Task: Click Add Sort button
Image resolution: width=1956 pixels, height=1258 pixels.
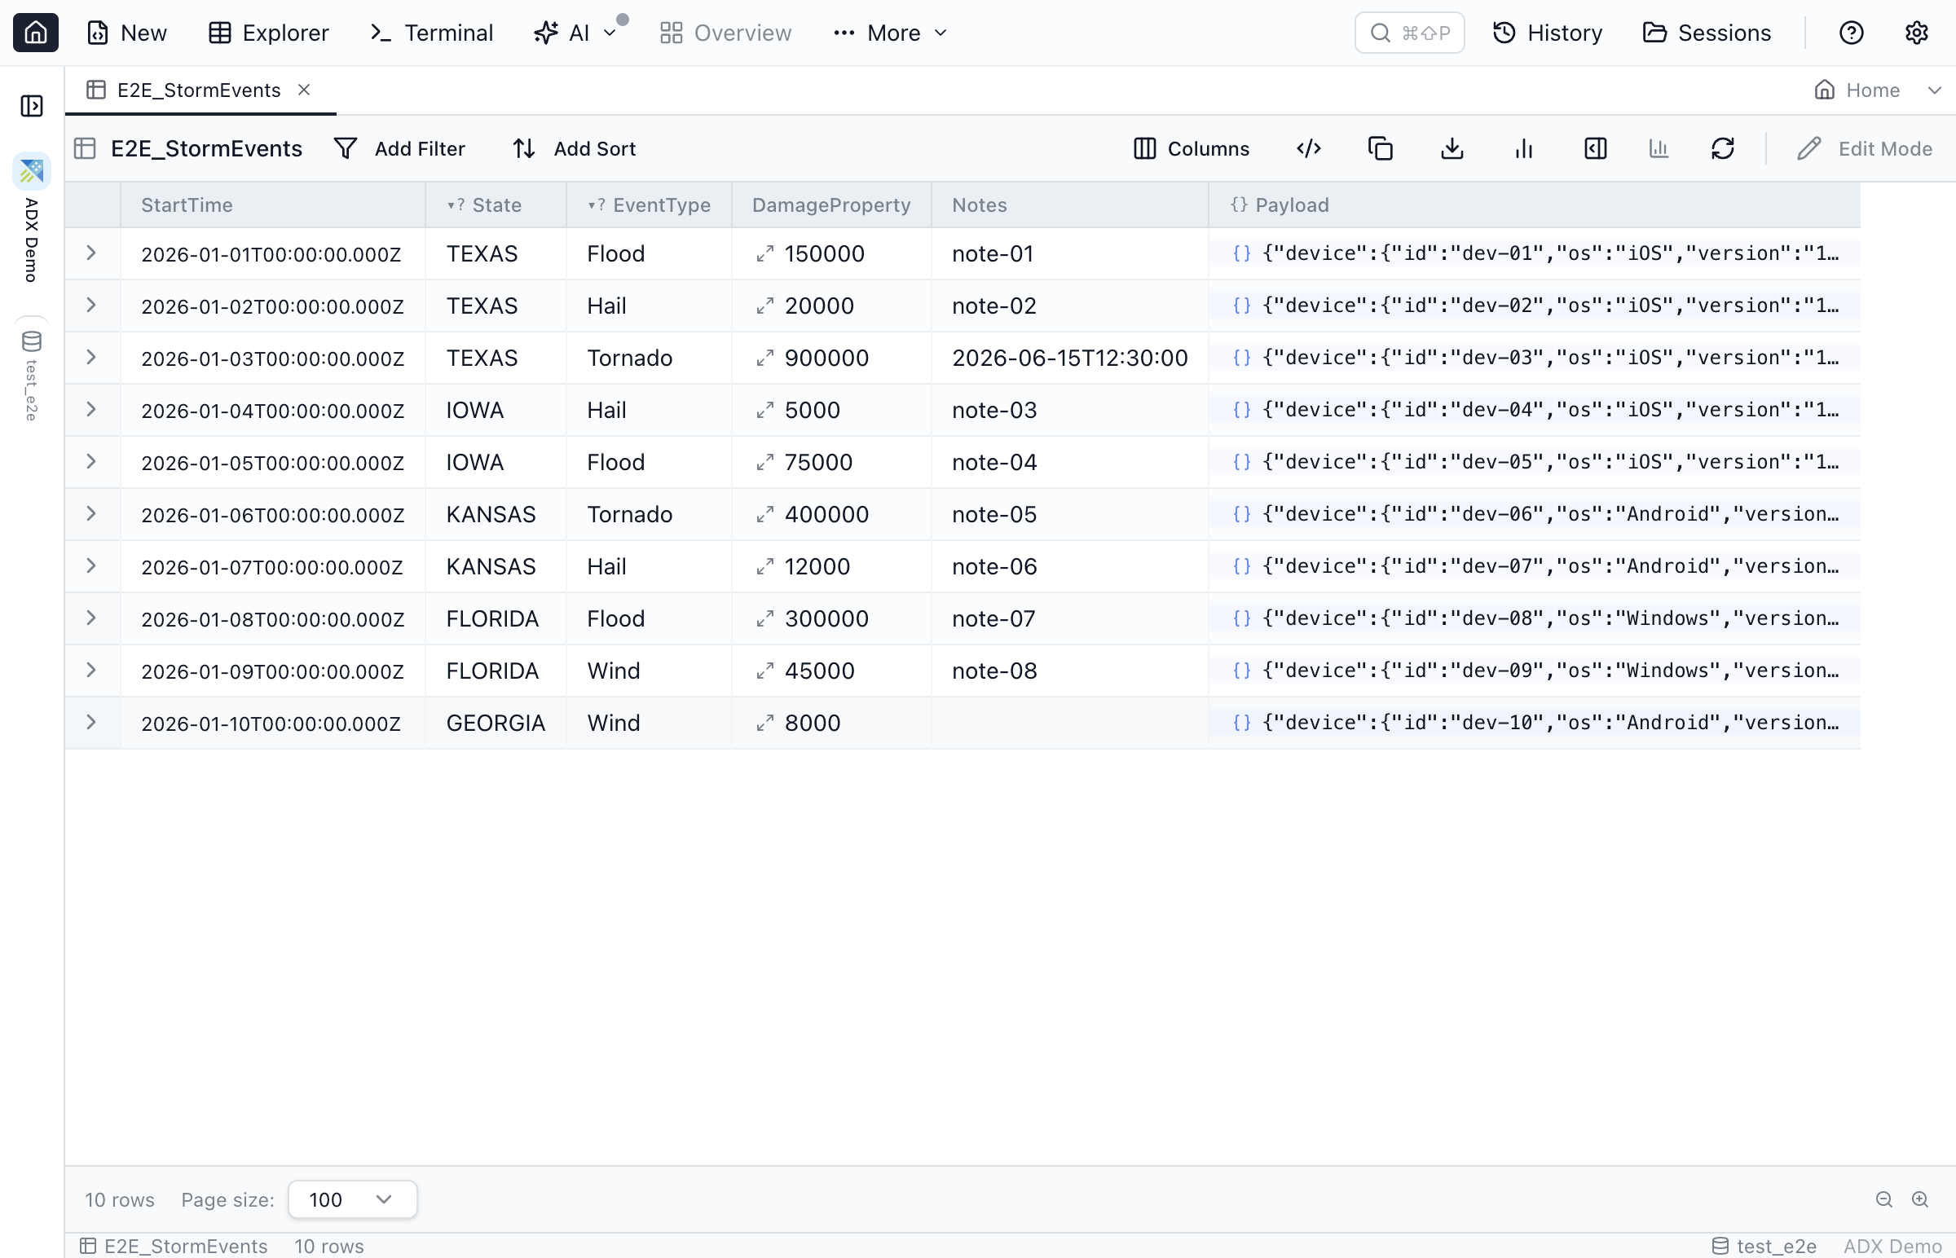Action: (575, 148)
